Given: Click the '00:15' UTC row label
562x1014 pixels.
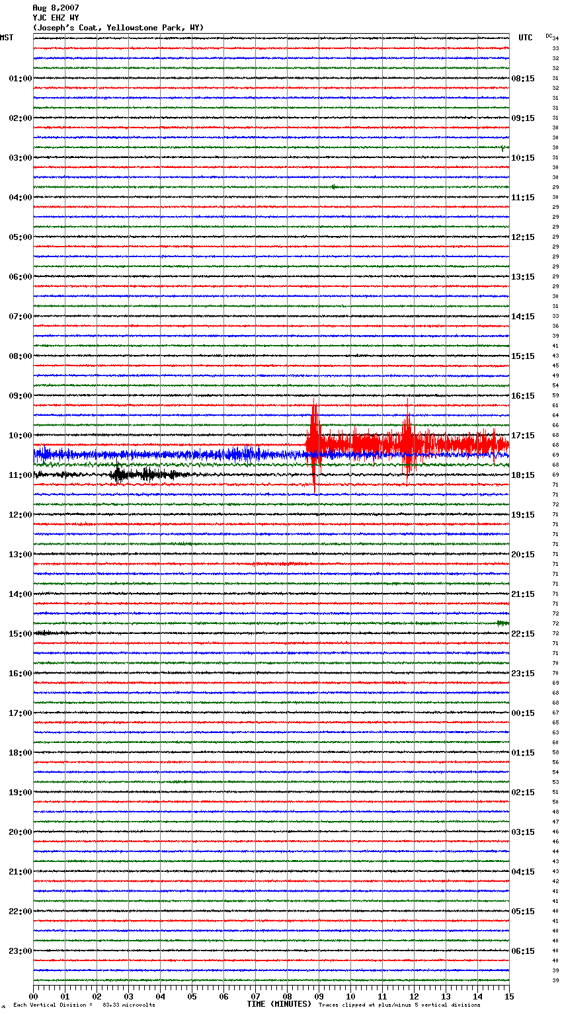Looking at the screenshot, I should click(523, 713).
